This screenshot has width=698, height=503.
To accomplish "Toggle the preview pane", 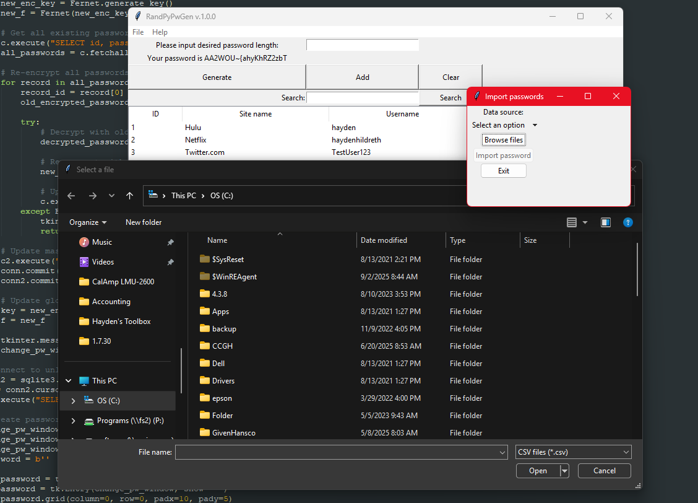I will point(606,222).
